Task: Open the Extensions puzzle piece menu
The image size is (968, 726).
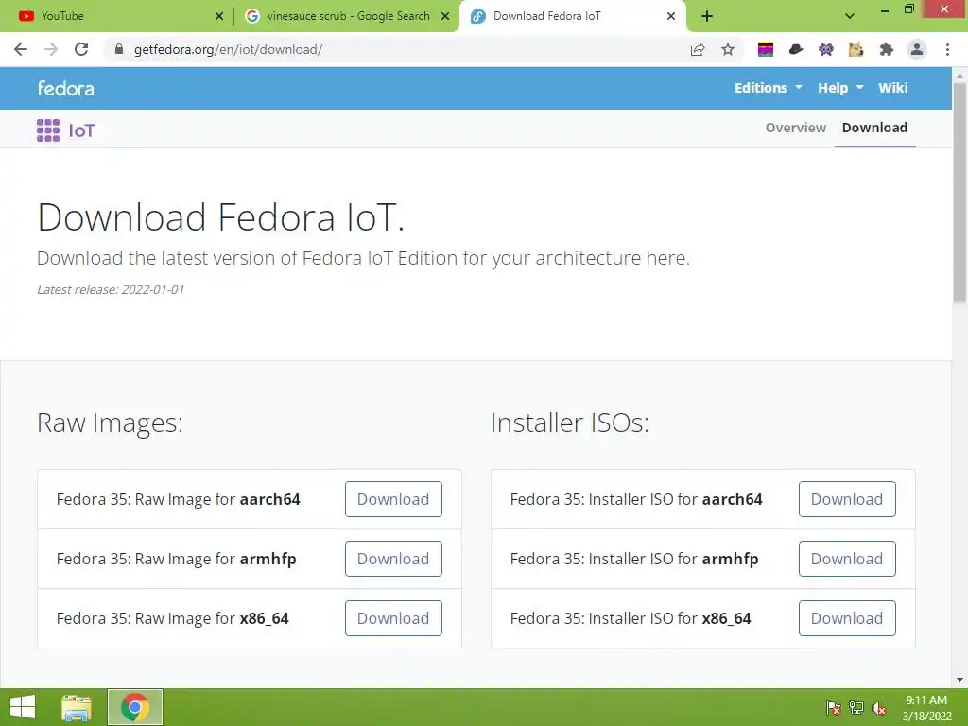Action: 887,49
